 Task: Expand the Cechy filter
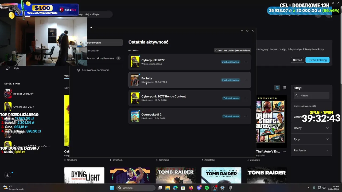pyautogui.click(x=311, y=128)
